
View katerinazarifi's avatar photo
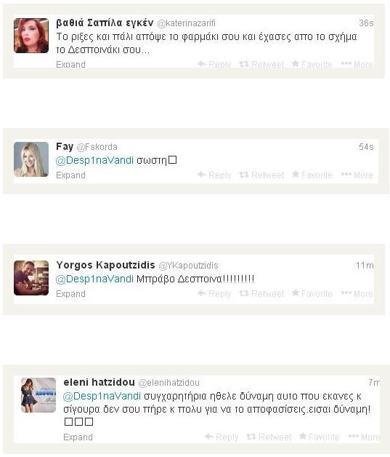[31, 36]
